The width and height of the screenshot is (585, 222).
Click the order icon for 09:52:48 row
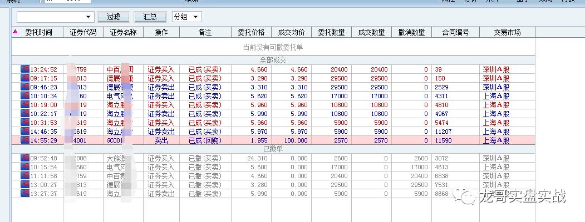(24, 158)
